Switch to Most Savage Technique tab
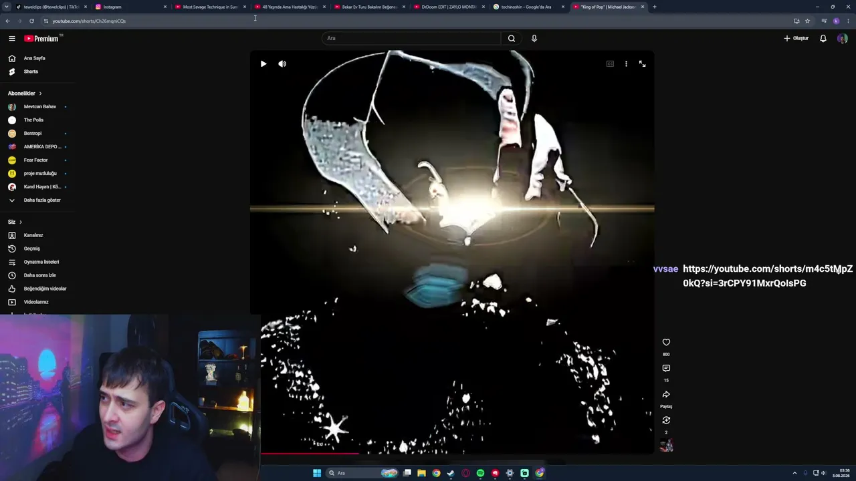Image resolution: width=856 pixels, height=481 pixels. pyautogui.click(x=210, y=7)
